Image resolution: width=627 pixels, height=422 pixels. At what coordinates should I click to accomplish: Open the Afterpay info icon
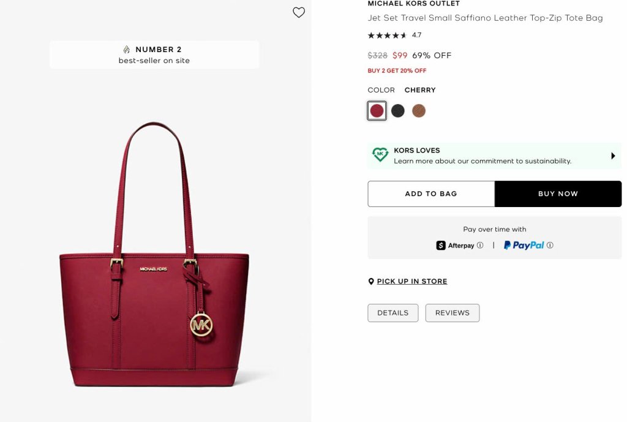pyautogui.click(x=480, y=245)
